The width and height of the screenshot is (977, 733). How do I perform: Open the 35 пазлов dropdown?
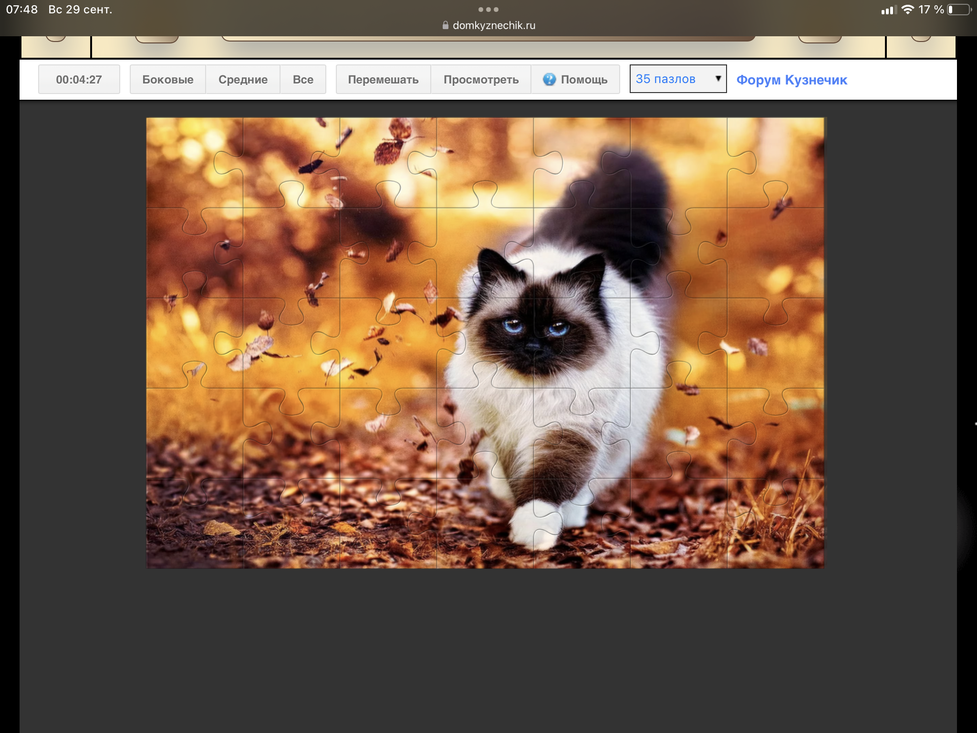pos(678,79)
